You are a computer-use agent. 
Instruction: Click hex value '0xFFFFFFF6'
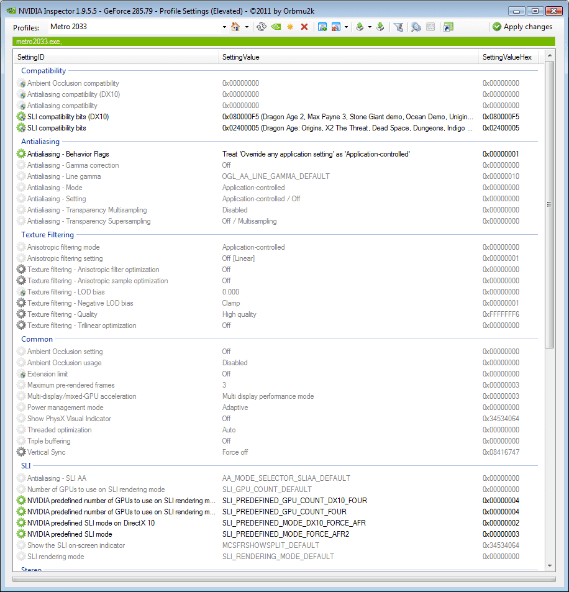[x=501, y=314]
